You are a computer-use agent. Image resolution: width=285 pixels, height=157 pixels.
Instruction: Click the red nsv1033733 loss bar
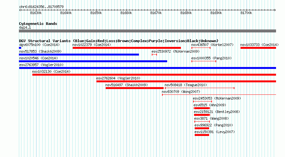tap(258, 48)
